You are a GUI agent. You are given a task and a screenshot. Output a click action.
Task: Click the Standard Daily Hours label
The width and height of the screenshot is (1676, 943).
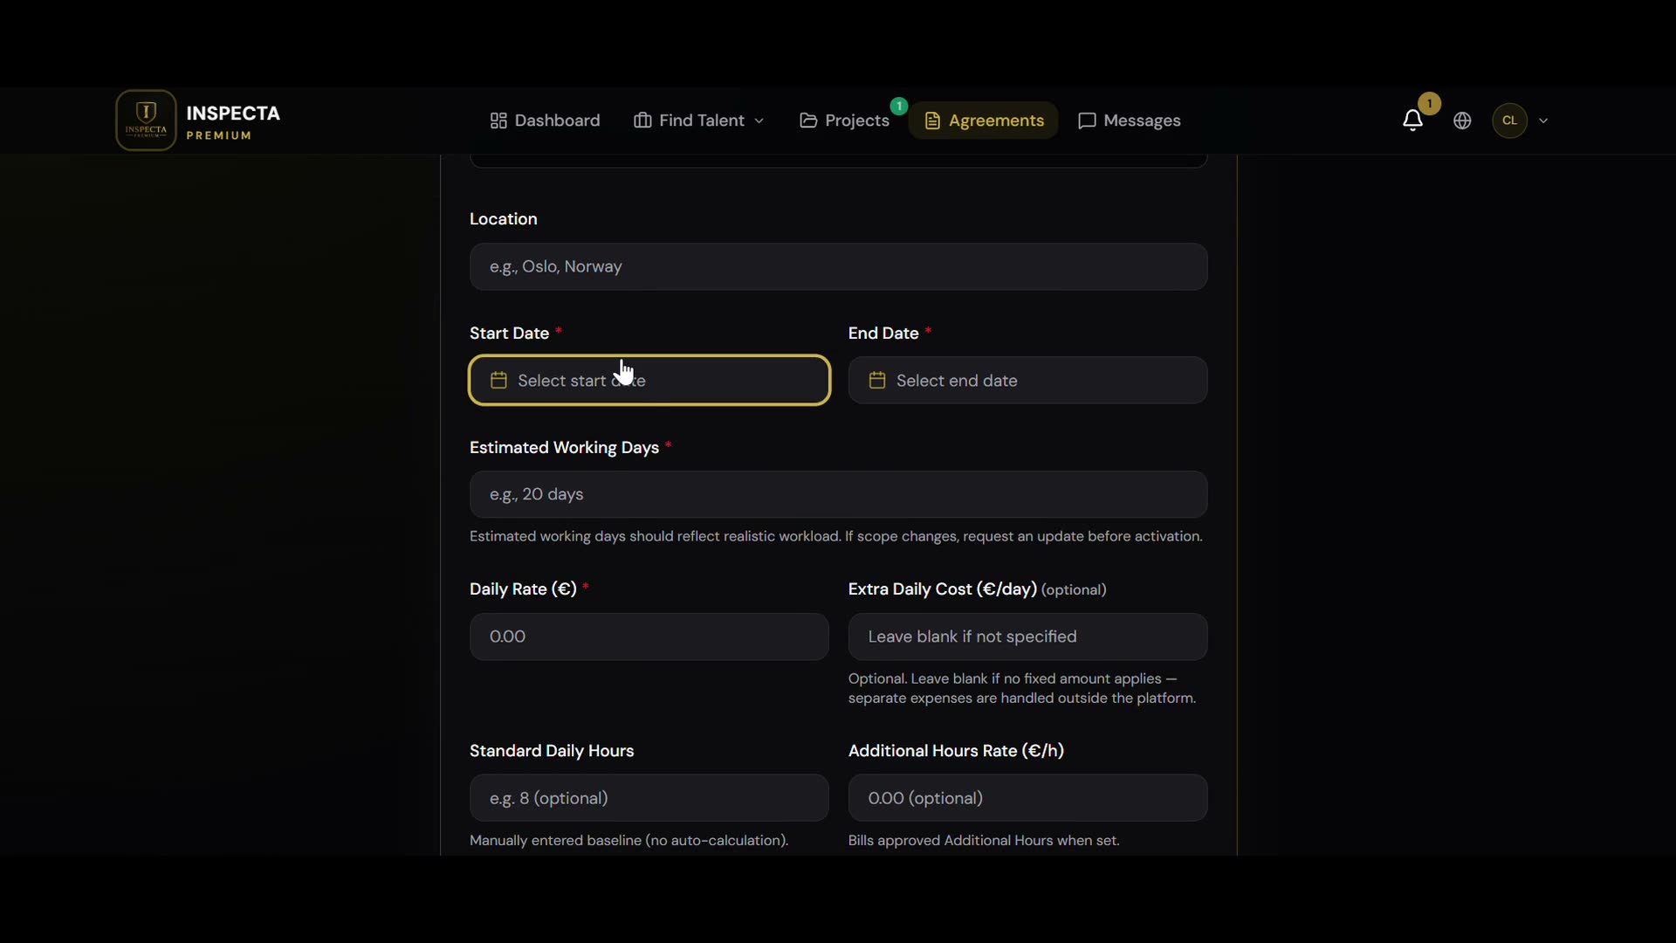pyautogui.click(x=552, y=751)
